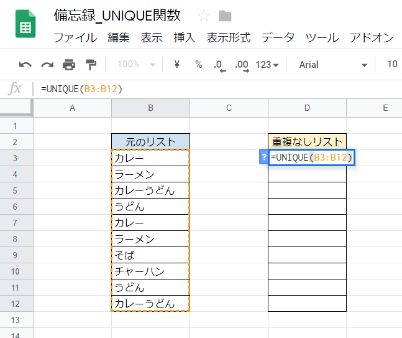Image resolution: width=402 pixels, height=338 pixels.
Task: Click cell B6 containing うどん
Action: (x=151, y=207)
